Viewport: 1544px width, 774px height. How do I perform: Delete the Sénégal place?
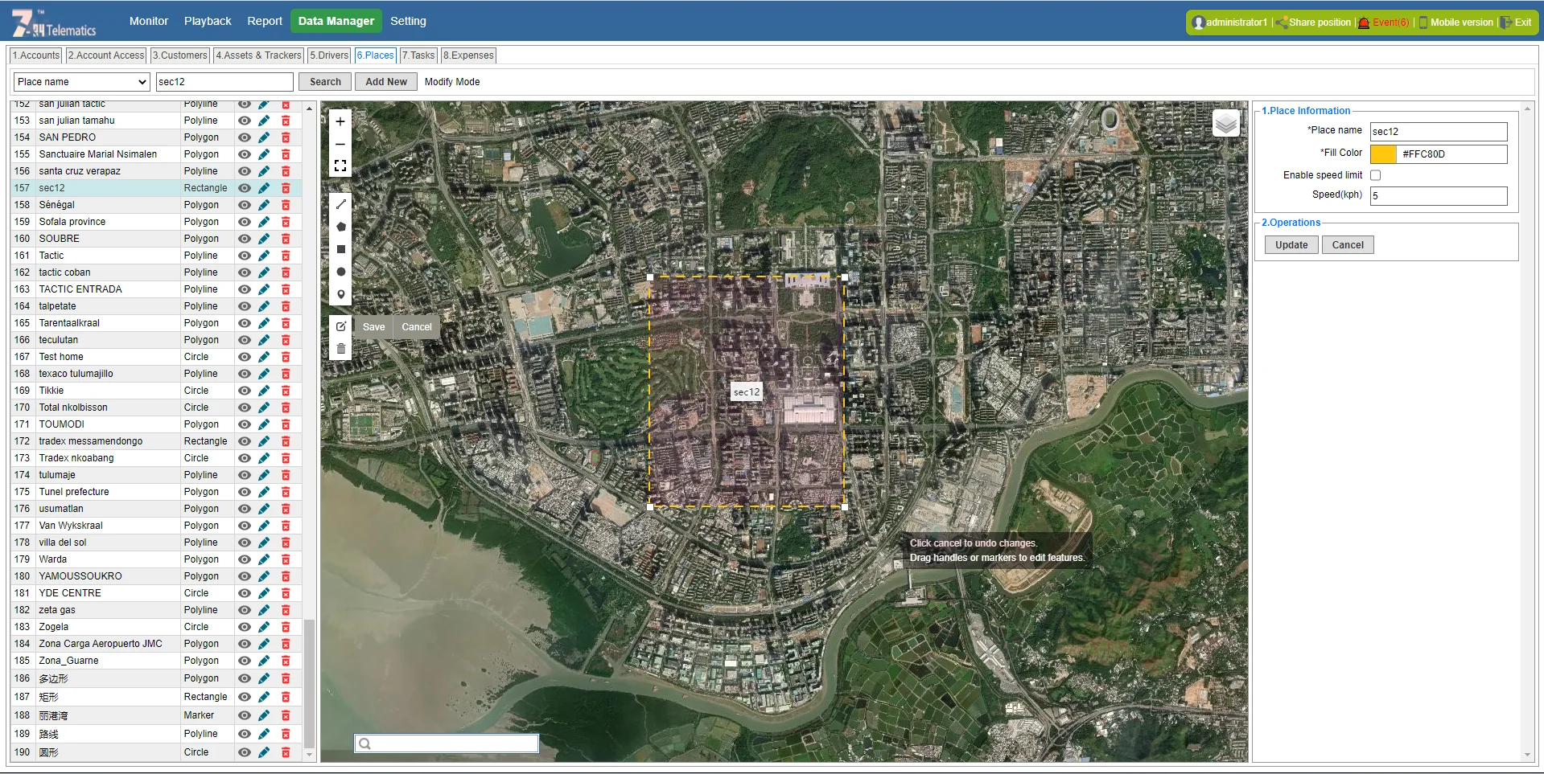[286, 205]
